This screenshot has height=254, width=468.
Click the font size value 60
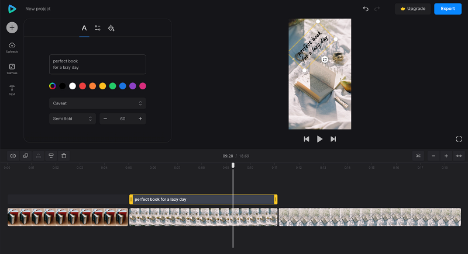tap(123, 119)
